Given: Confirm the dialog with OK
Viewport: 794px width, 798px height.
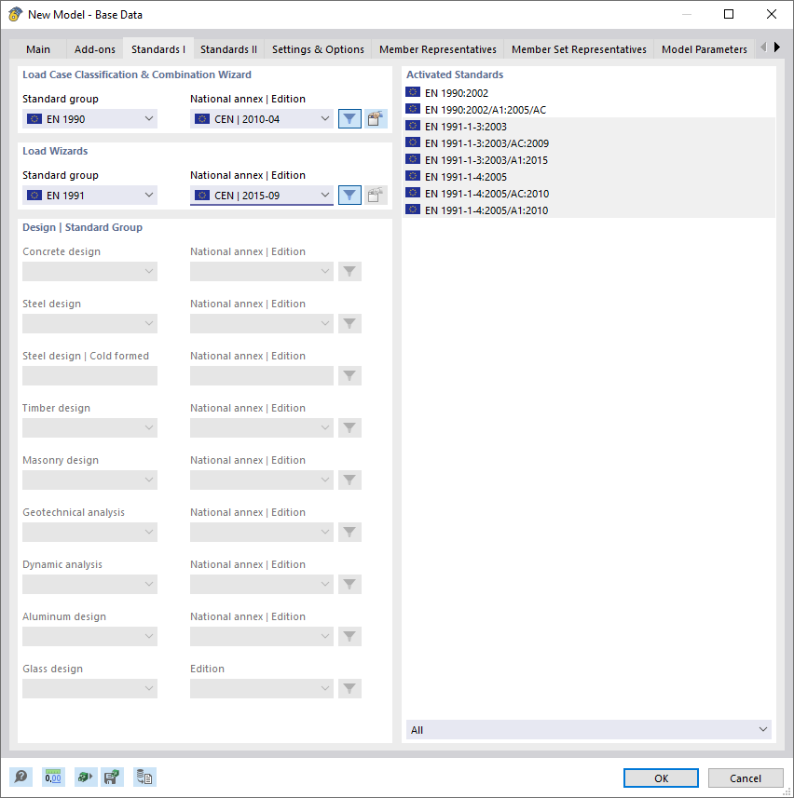Looking at the screenshot, I should click(661, 778).
